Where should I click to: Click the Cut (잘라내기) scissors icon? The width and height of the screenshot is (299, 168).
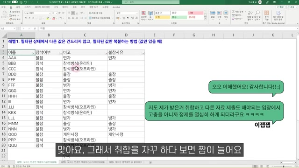[10, 12]
